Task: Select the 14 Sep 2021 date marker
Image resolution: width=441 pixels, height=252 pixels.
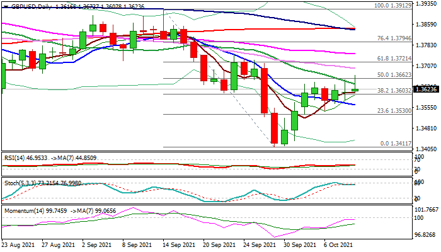Action: tap(178, 245)
